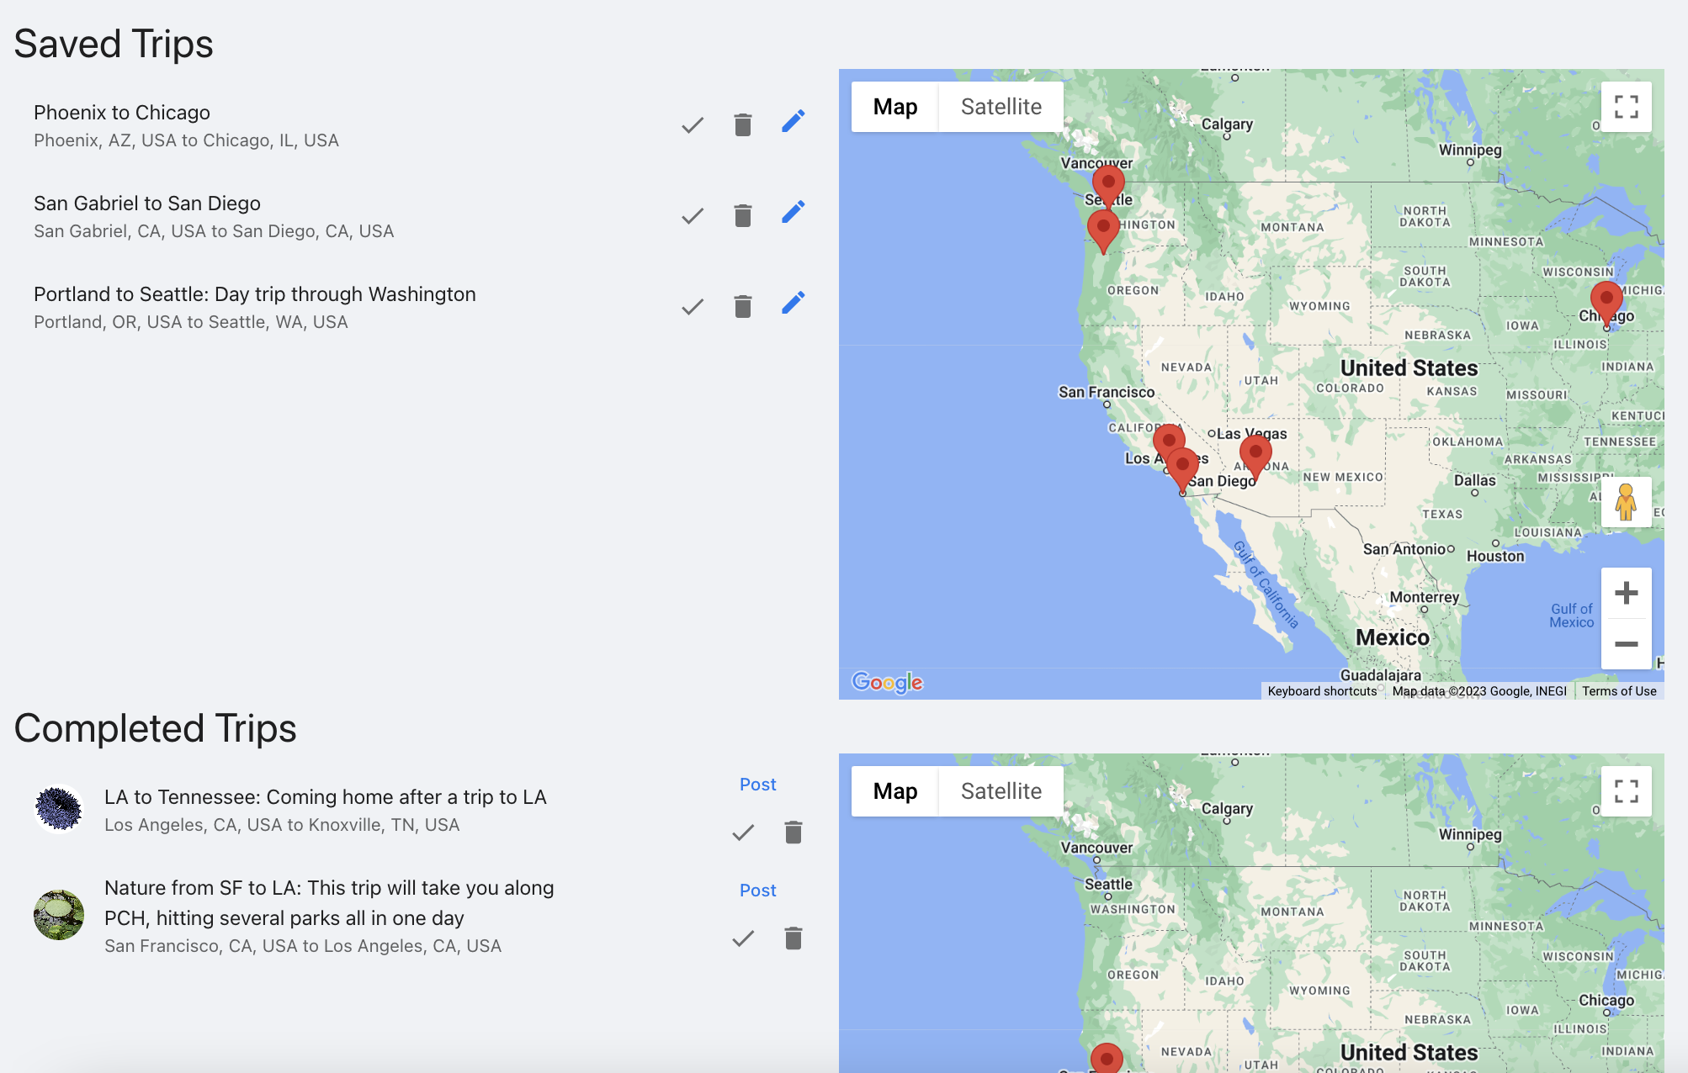Mark San Gabriel to San Diego complete
1688x1073 pixels.
pos(693,216)
